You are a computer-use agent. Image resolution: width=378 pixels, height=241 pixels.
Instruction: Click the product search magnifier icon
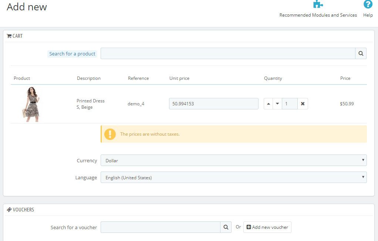(361, 54)
